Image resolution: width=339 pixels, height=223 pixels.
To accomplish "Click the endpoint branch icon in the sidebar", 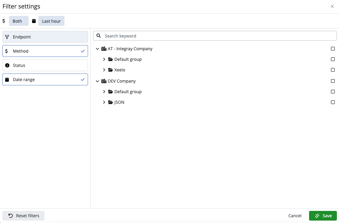I will coord(7,37).
